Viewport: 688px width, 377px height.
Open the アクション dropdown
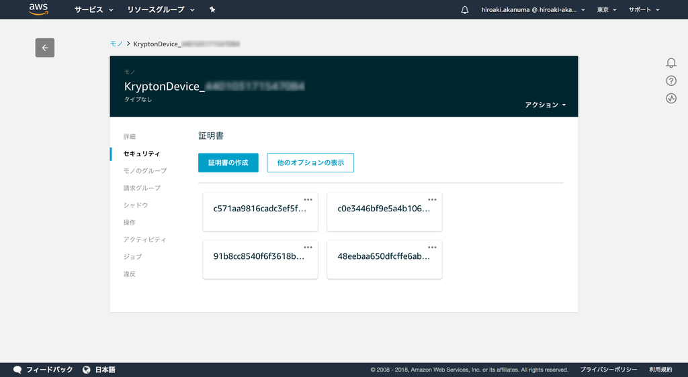pyautogui.click(x=546, y=105)
